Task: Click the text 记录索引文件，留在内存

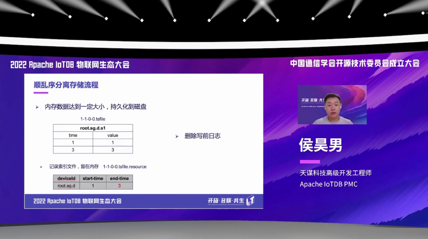Action: coord(74,167)
